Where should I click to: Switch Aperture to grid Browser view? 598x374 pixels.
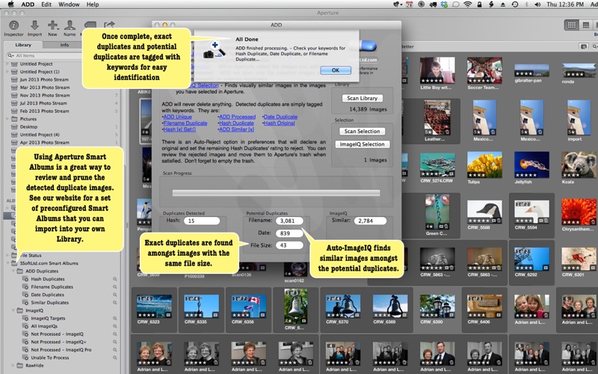tap(572, 25)
